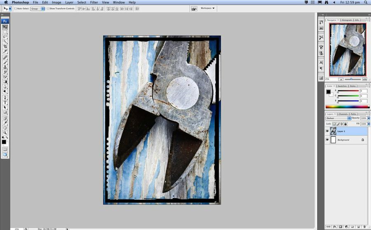371x230 pixels.
Task: Open the Paragraph panel dock icon
Action: 321,68
